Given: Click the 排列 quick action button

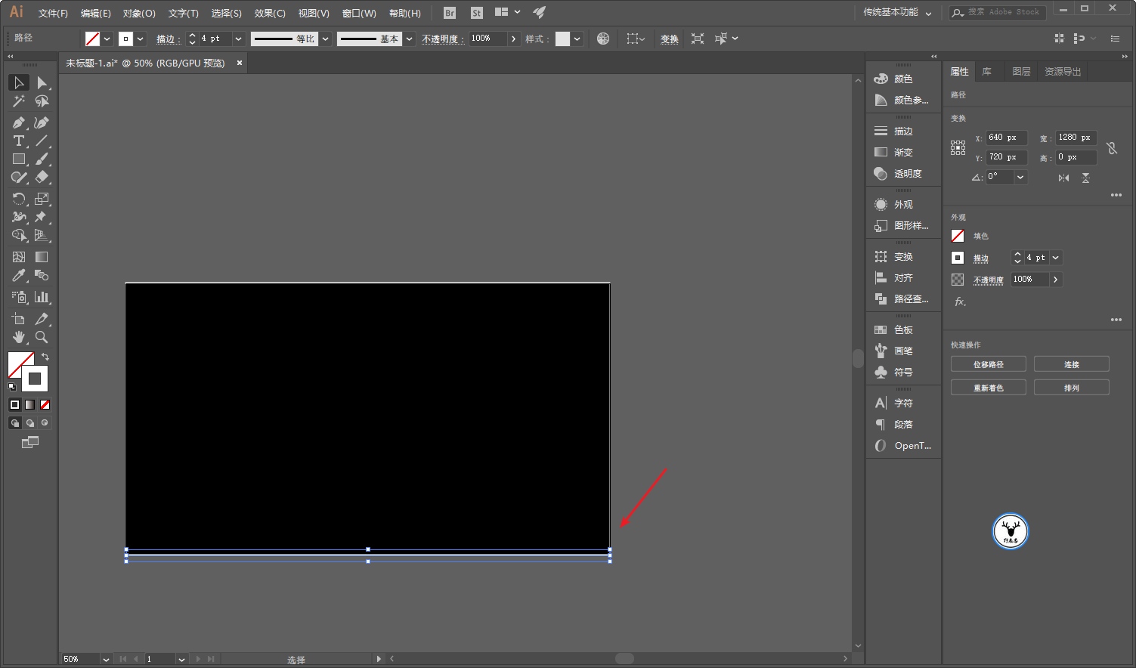Looking at the screenshot, I should pos(1072,388).
